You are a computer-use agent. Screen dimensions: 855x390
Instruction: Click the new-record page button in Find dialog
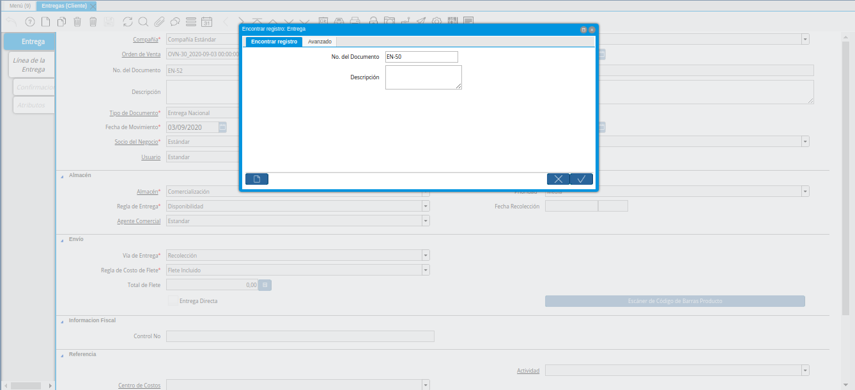coord(257,179)
